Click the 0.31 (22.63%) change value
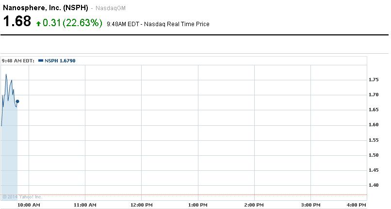The image size is (391, 209). click(x=72, y=23)
